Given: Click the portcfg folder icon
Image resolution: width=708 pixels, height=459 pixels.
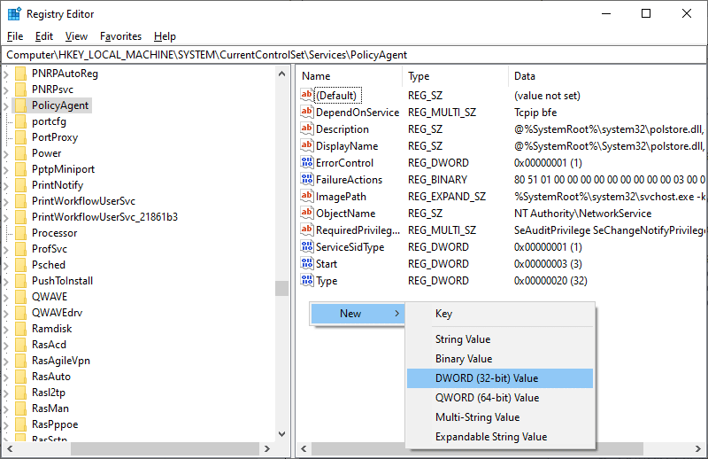Looking at the screenshot, I should (x=20, y=121).
